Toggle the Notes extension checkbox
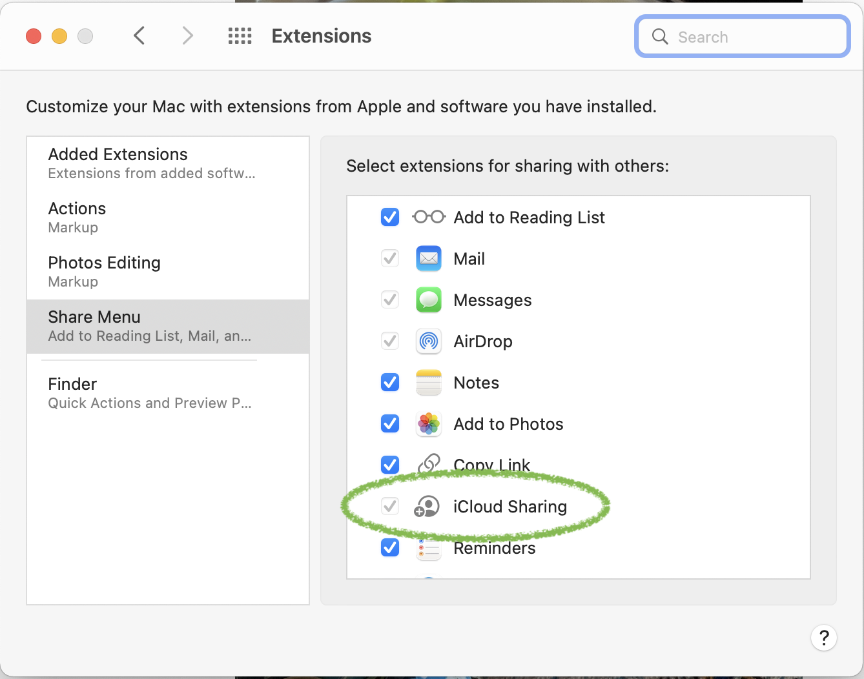The width and height of the screenshot is (864, 679). 390,383
